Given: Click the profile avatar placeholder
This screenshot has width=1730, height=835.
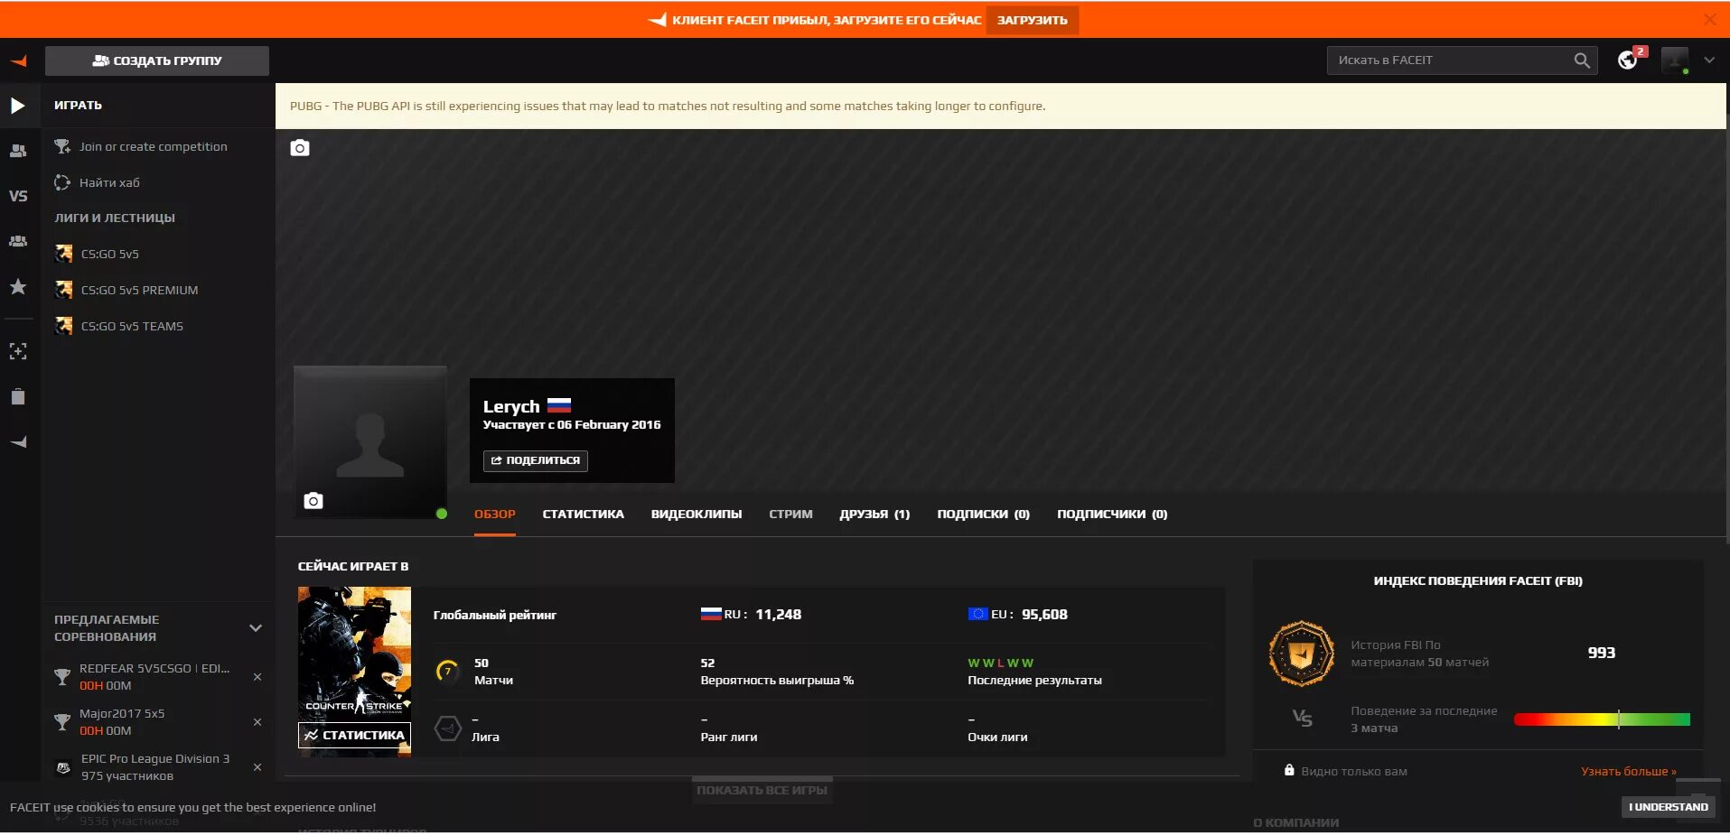Looking at the screenshot, I should [370, 442].
